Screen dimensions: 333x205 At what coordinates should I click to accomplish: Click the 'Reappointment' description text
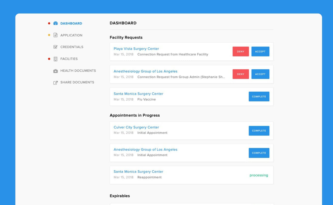149,177
